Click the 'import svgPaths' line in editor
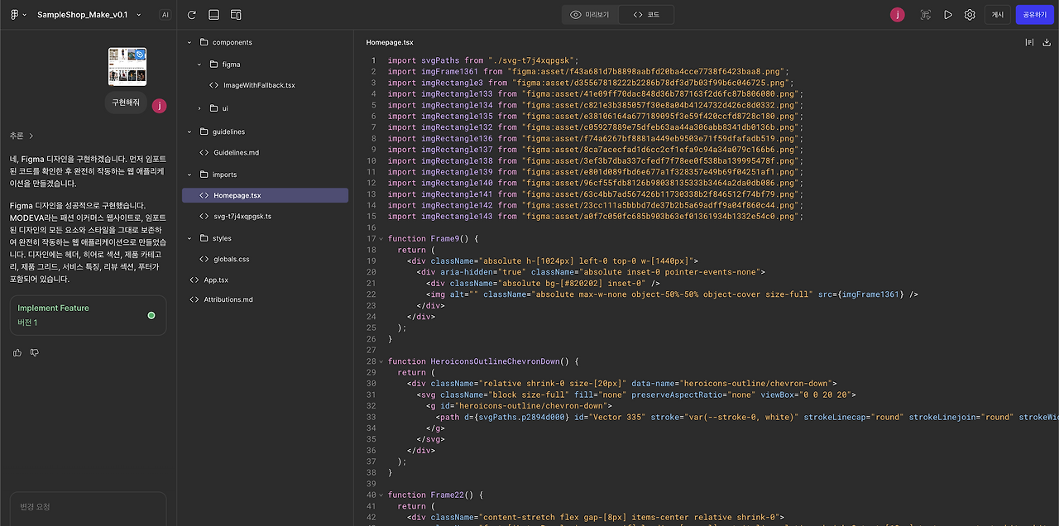The width and height of the screenshot is (1059, 526). [484, 60]
